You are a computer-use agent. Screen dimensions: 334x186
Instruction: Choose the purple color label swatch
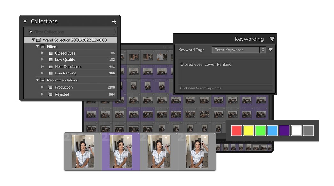point(284,130)
